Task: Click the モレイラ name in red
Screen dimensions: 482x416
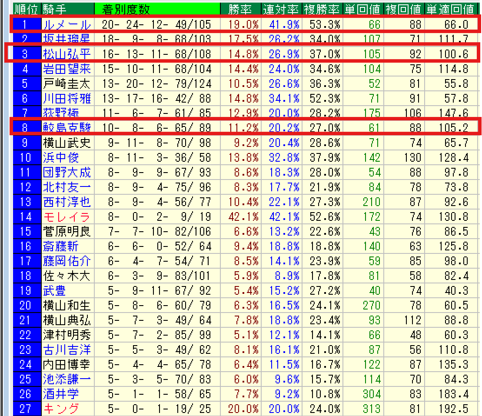Action: tap(66, 216)
